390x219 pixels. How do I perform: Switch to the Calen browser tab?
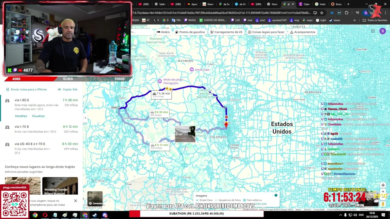tap(304, 4)
